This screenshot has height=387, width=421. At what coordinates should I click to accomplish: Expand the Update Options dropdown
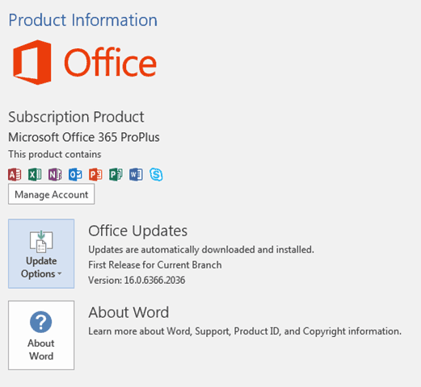point(41,253)
